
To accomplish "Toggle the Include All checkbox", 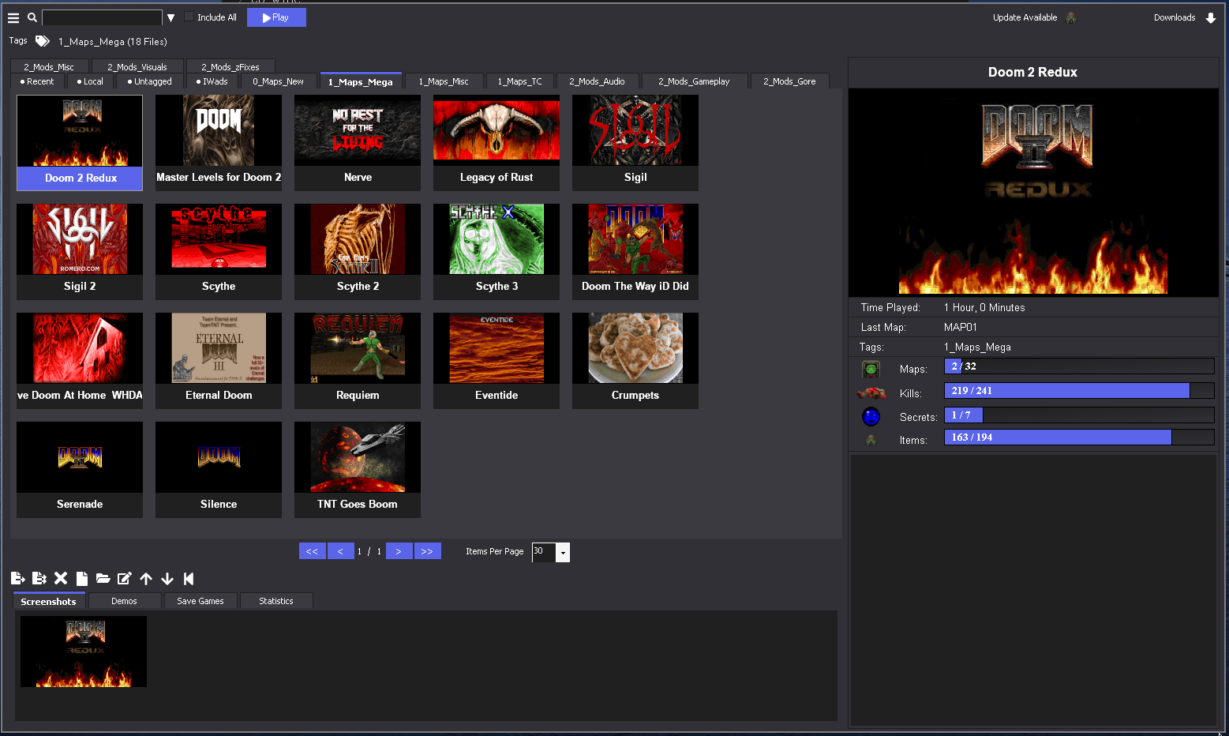I will click(x=189, y=17).
